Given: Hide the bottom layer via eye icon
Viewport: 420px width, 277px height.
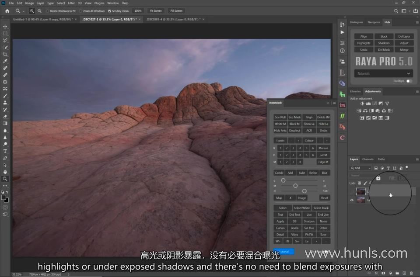Looking at the screenshot, I should coord(352,200).
